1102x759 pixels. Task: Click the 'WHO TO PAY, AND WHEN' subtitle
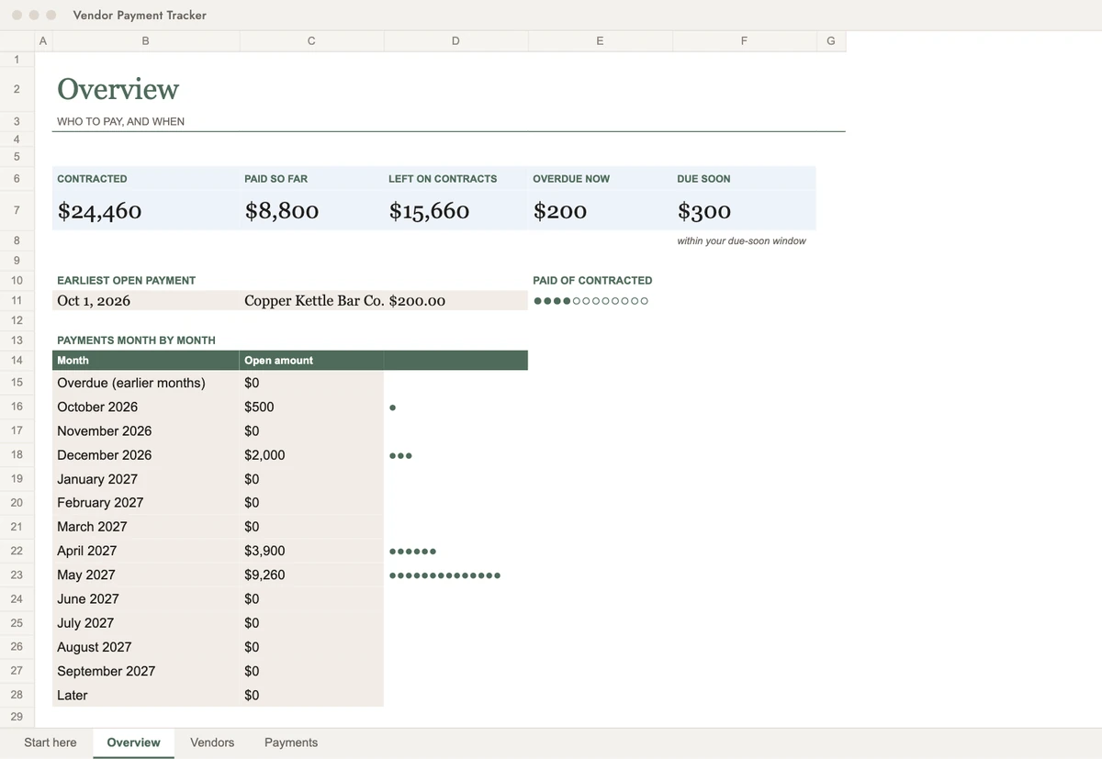click(120, 121)
